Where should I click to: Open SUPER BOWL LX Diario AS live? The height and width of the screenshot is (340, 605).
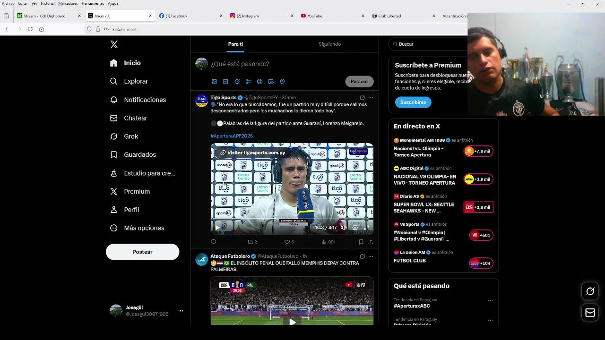pyautogui.click(x=423, y=208)
